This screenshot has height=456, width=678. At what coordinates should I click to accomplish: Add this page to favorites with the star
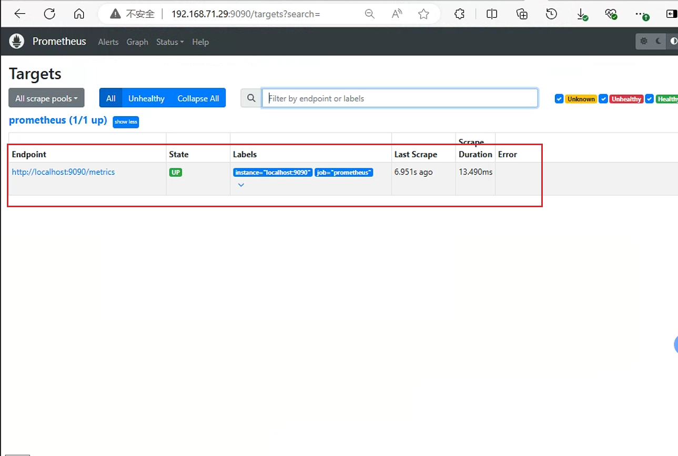point(424,14)
